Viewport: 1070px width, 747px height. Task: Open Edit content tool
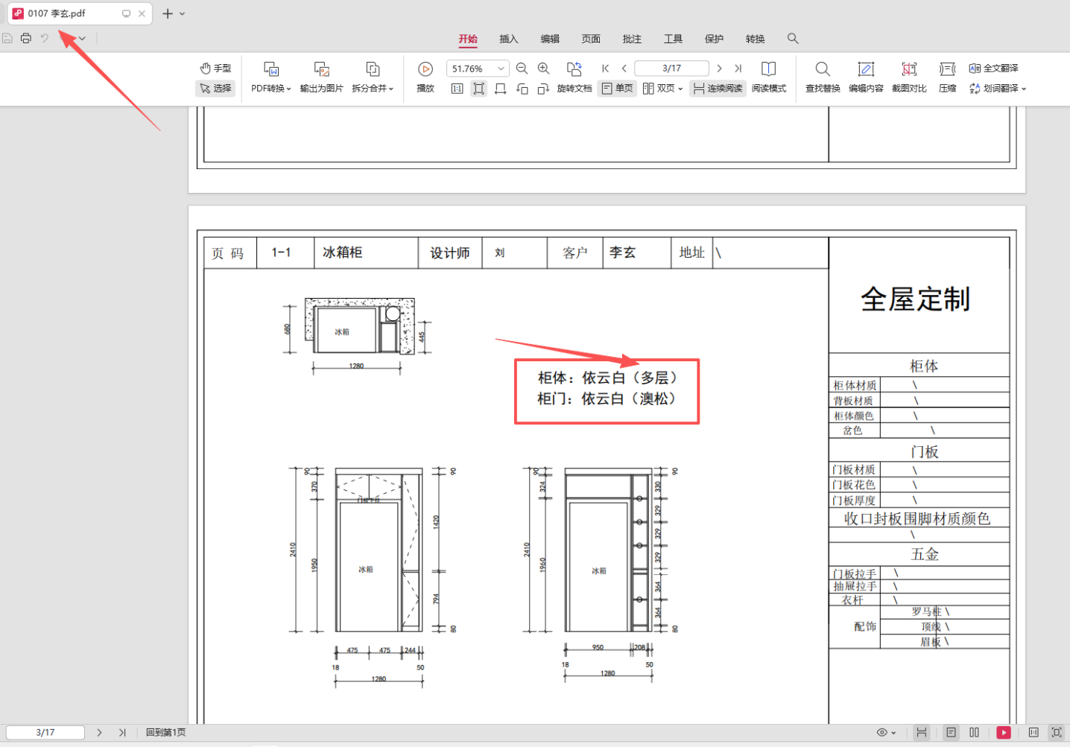865,69
